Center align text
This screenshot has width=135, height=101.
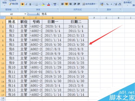tap(66, 4)
